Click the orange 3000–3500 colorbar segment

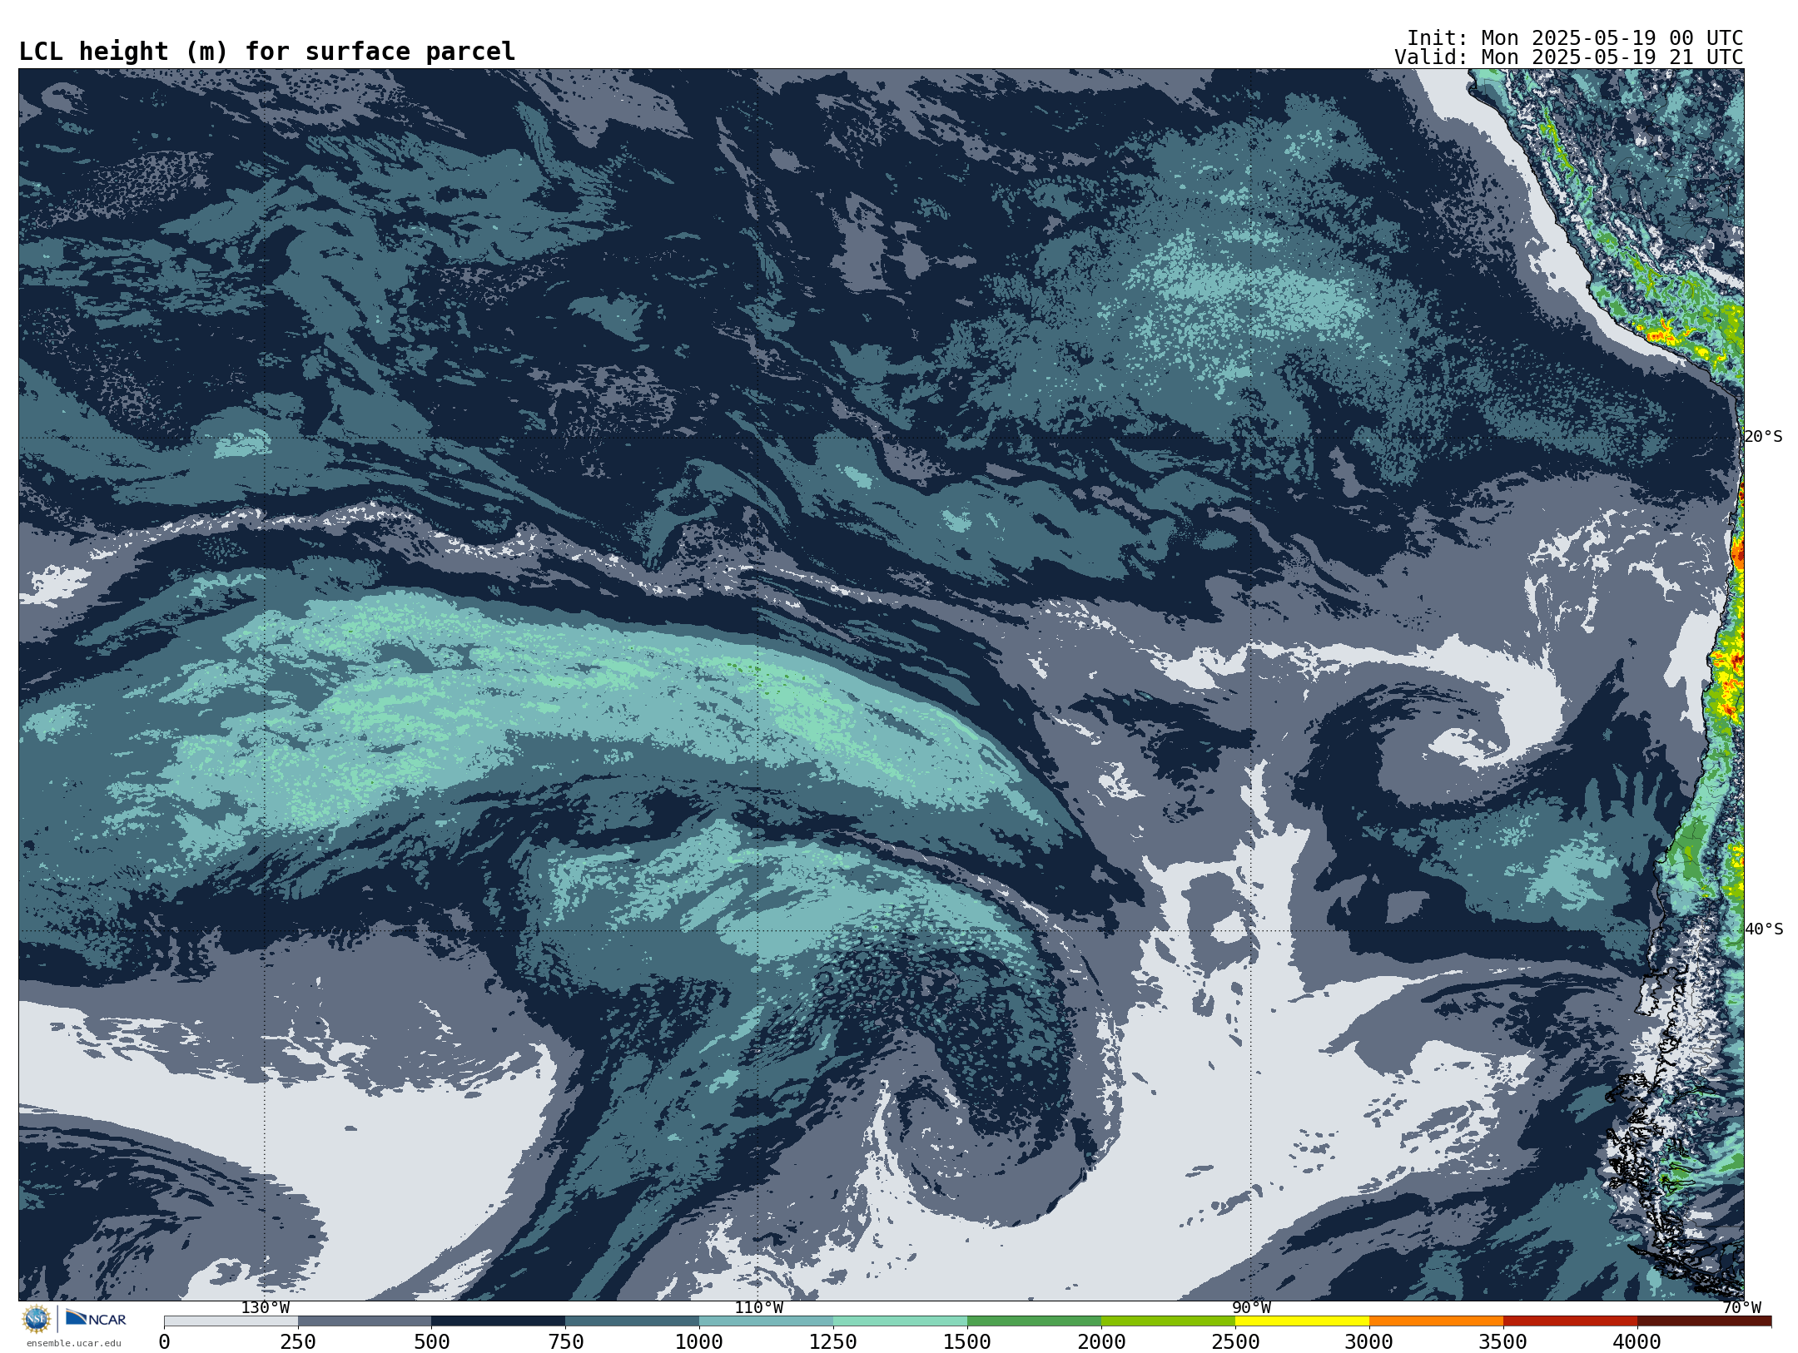click(1437, 1321)
